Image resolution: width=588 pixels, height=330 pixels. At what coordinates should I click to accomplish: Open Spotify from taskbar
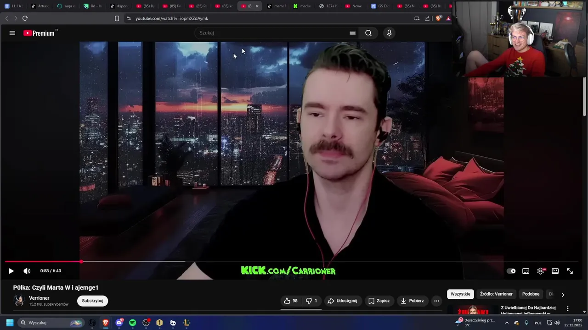coord(133,323)
